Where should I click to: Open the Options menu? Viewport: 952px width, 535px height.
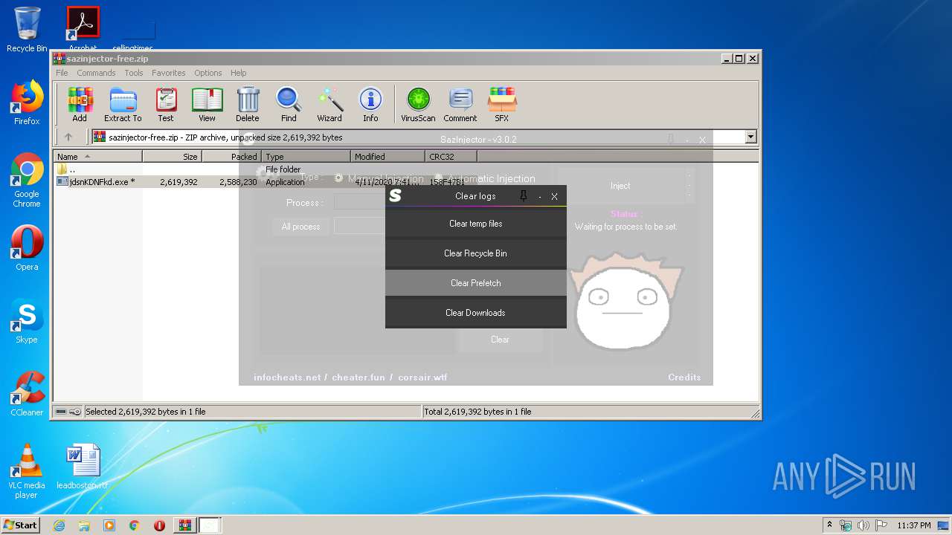tap(208, 73)
